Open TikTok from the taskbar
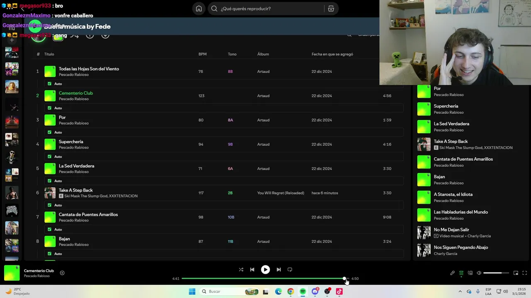 339,291
